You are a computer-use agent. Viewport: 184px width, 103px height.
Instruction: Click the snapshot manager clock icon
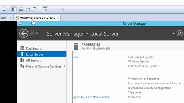(5, 9)
